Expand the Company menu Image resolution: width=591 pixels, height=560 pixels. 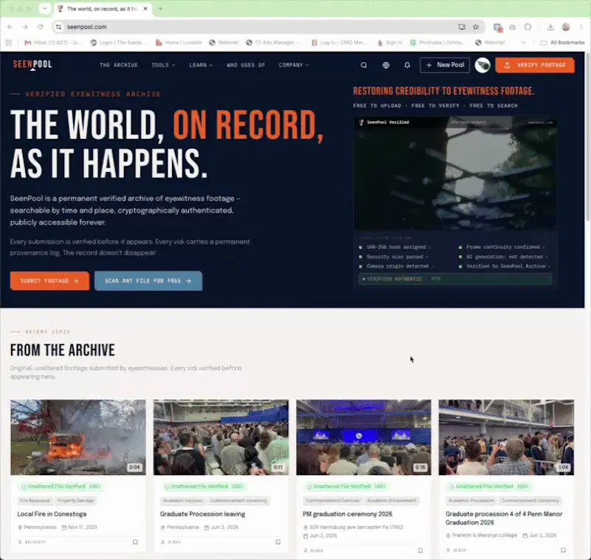(294, 65)
